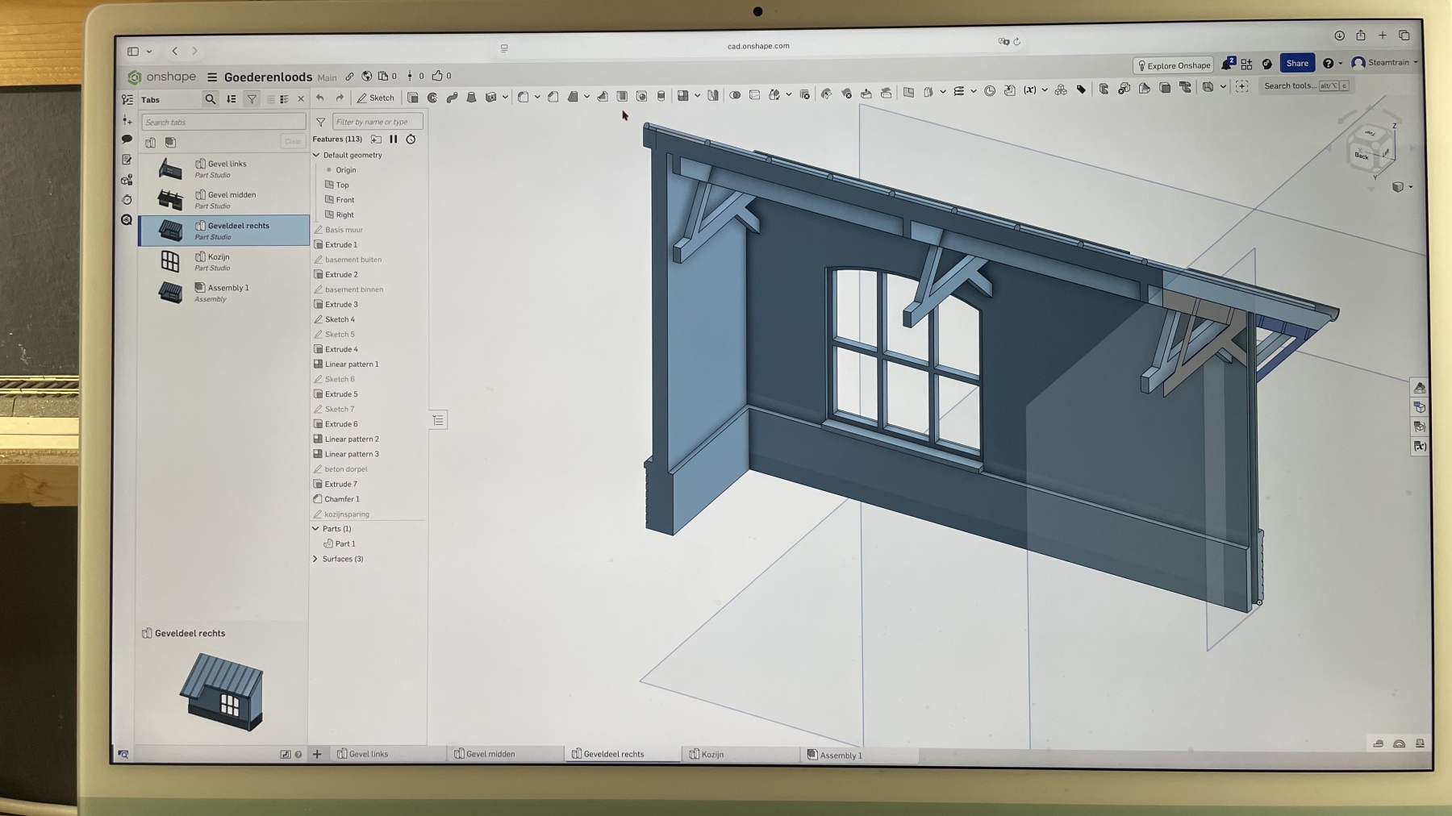
Task: Pause feature regeneration with the pause icon
Action: coord(394,139)
